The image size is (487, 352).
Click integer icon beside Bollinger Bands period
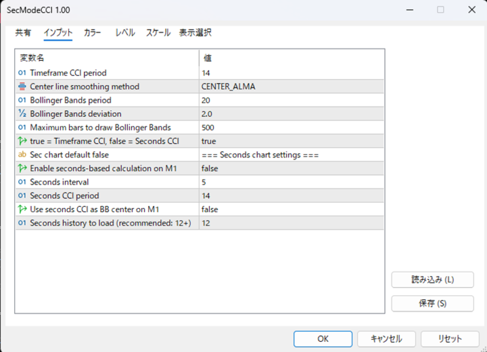(x=22, y=100)
